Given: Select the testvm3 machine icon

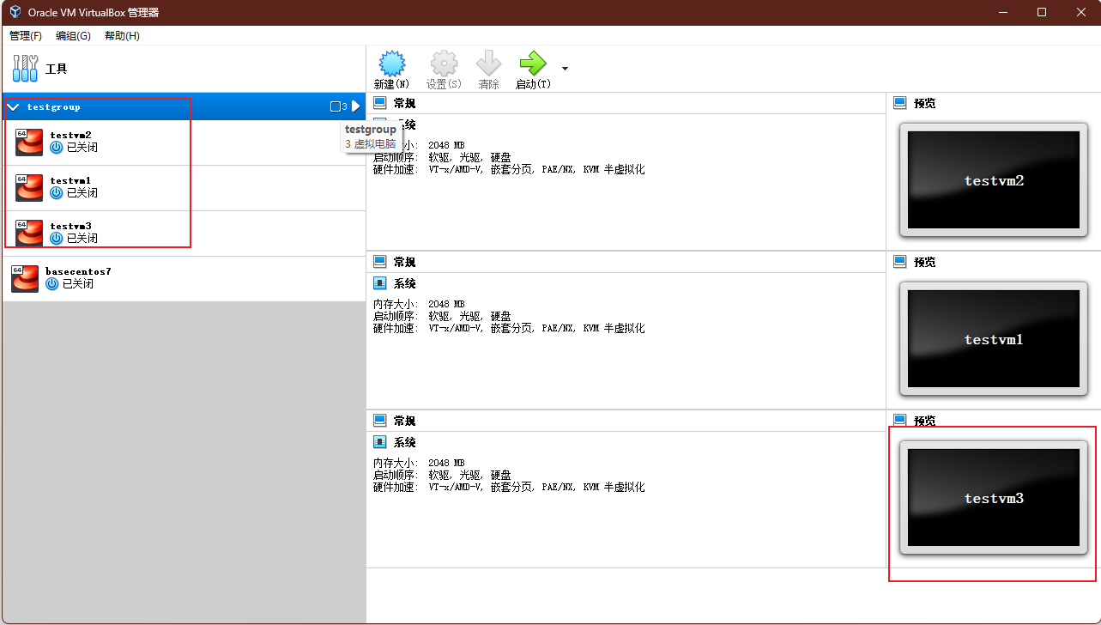Looking at the screenshot, I should tap(29, 234).
